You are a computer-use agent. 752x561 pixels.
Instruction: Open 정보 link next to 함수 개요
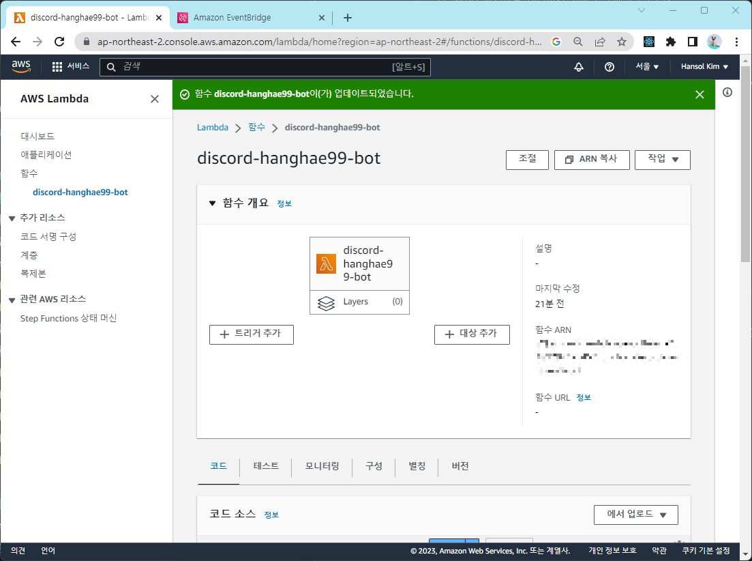[x=284, y=203]
